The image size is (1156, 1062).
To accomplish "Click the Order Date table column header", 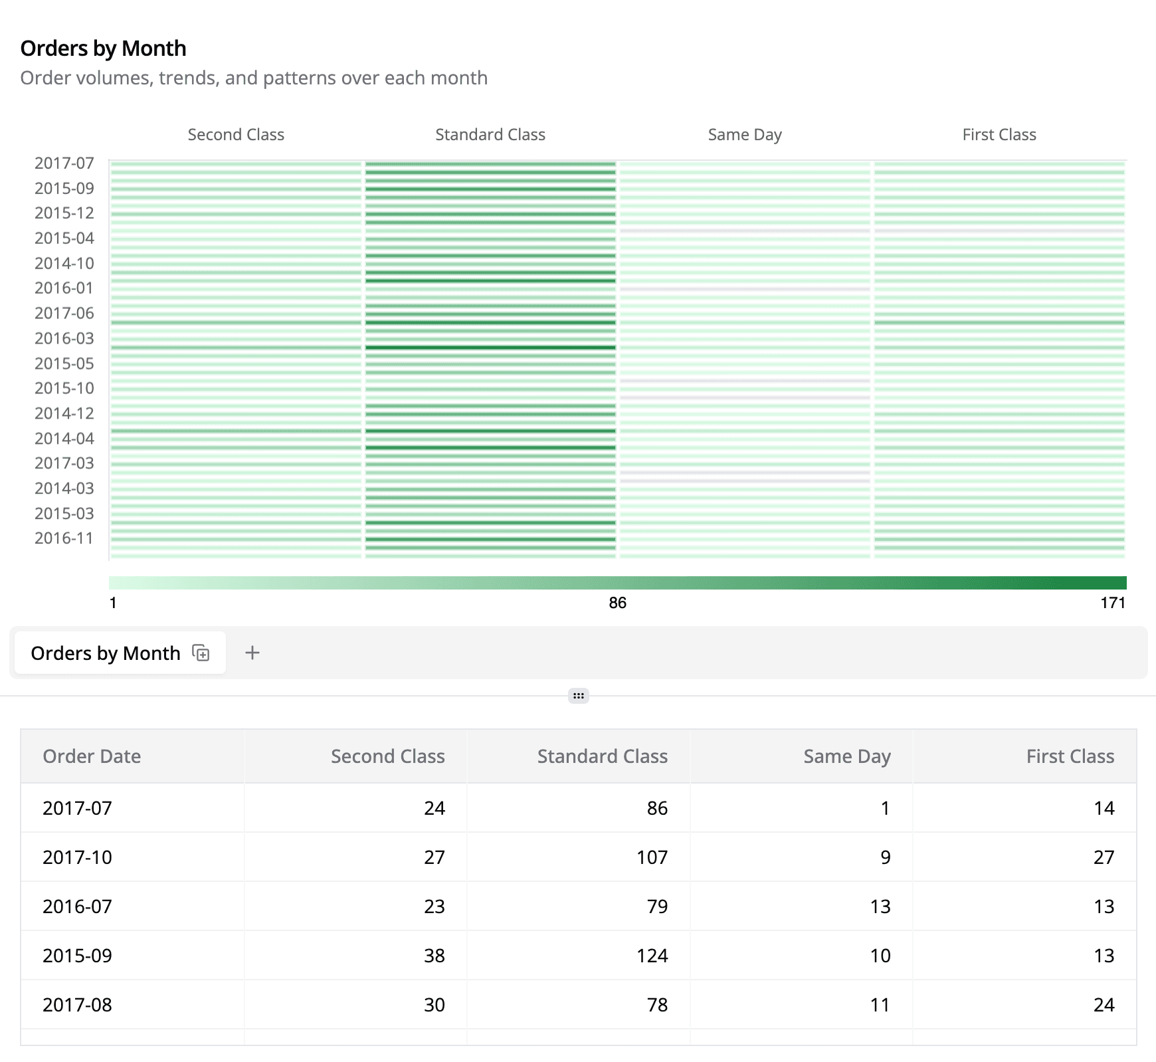I will pyautogui.click(x=92, y=756).
